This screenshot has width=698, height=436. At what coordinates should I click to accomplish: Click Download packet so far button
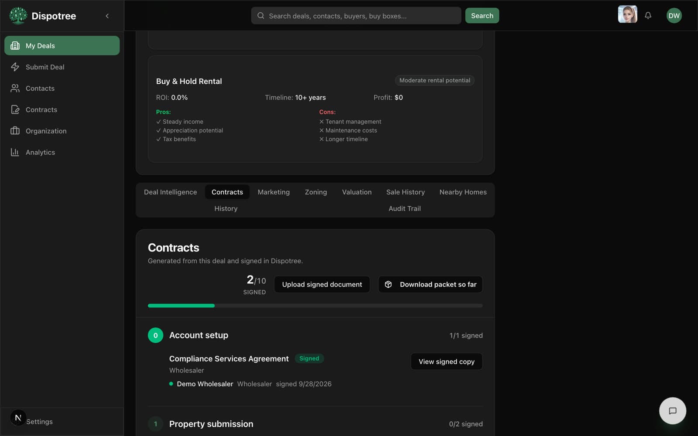pos(430,284)
